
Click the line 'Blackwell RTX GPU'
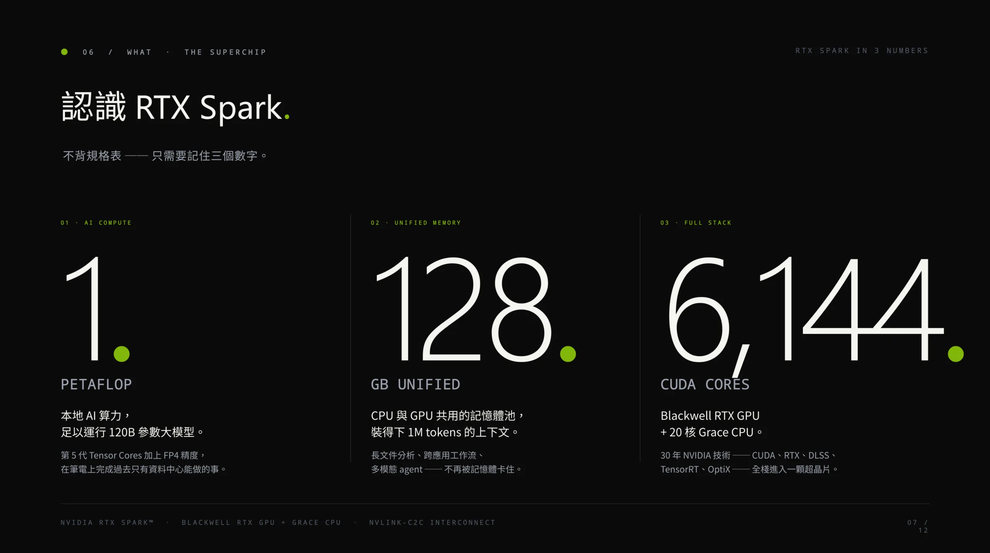pos(710,415)
